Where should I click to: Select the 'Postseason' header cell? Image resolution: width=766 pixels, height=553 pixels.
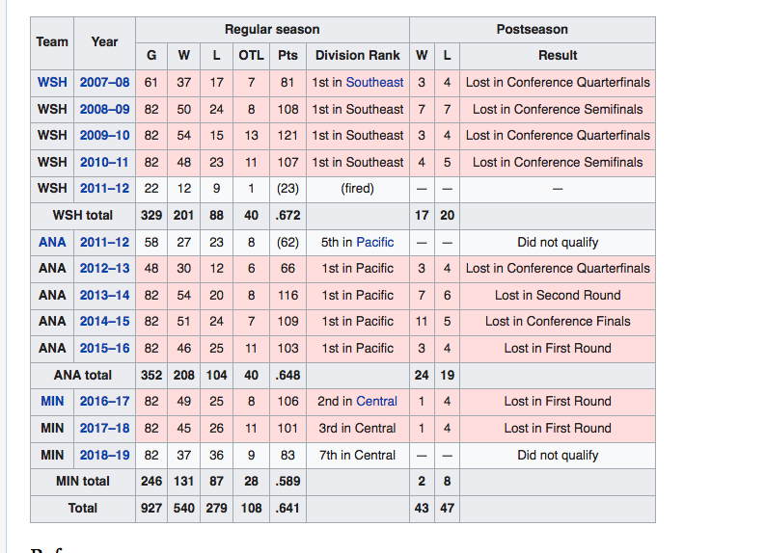[x=532, y=30]
